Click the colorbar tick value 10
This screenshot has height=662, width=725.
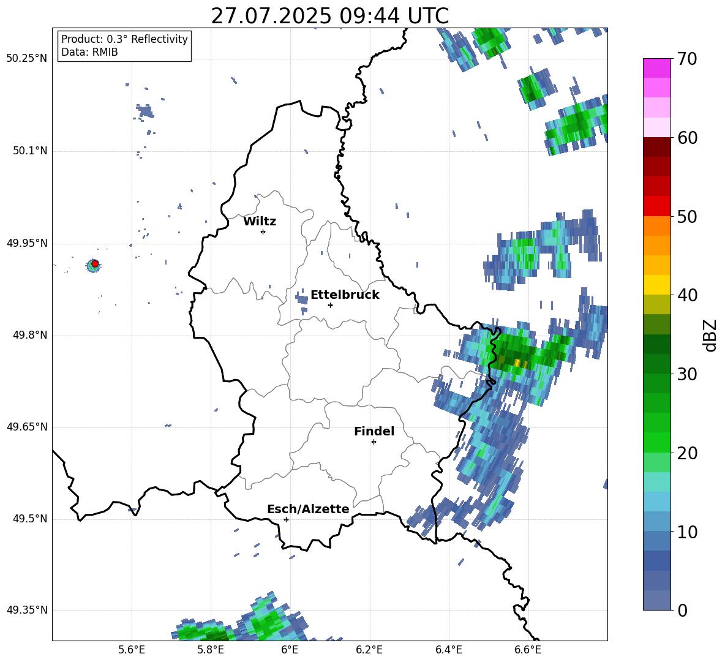[687, 532]
